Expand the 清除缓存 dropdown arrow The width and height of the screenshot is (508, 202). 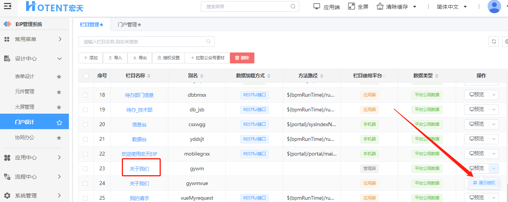415,7
